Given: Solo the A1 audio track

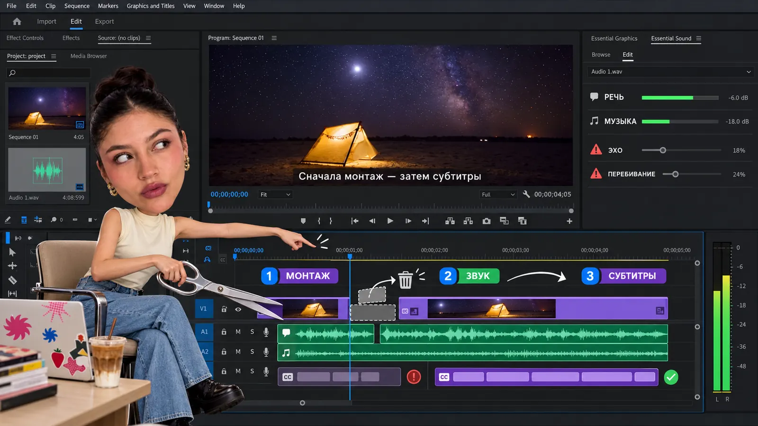Looking at the screenshot, I should (252, 332).
